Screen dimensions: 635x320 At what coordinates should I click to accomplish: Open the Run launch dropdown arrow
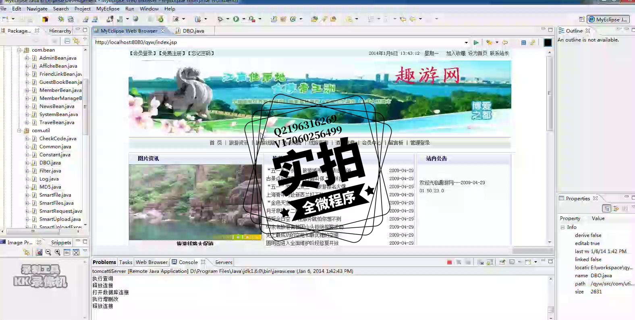(243, 19)
